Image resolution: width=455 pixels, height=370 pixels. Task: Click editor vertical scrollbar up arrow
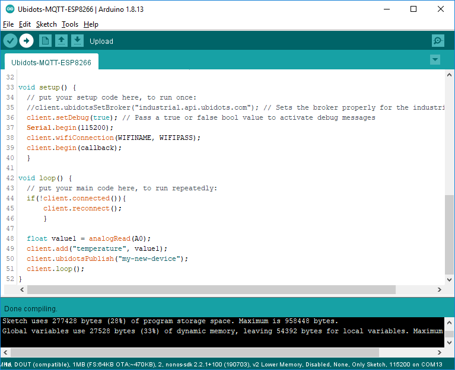point(449,75)
